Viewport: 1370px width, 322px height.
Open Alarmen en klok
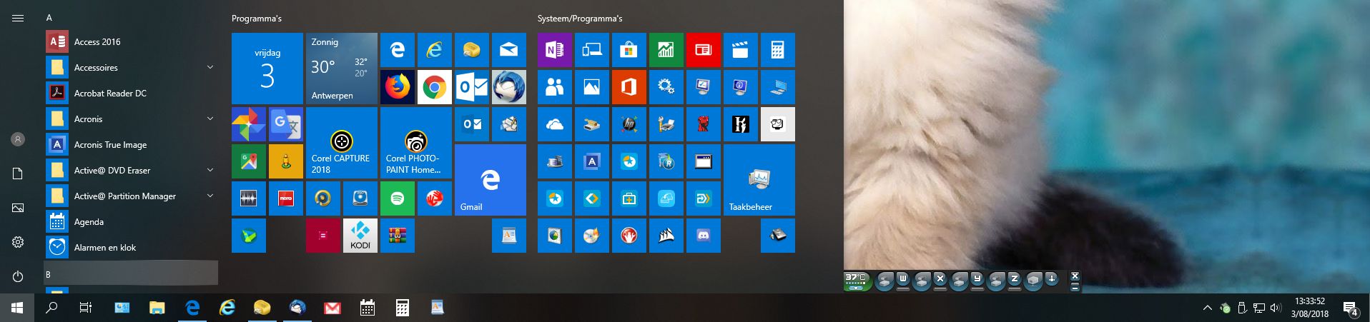[132, 247]
